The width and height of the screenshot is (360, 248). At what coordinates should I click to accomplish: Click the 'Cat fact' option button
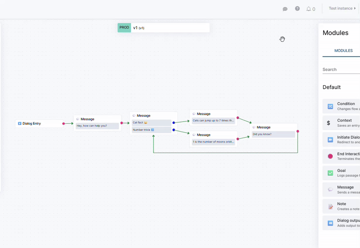coord(151,122)
